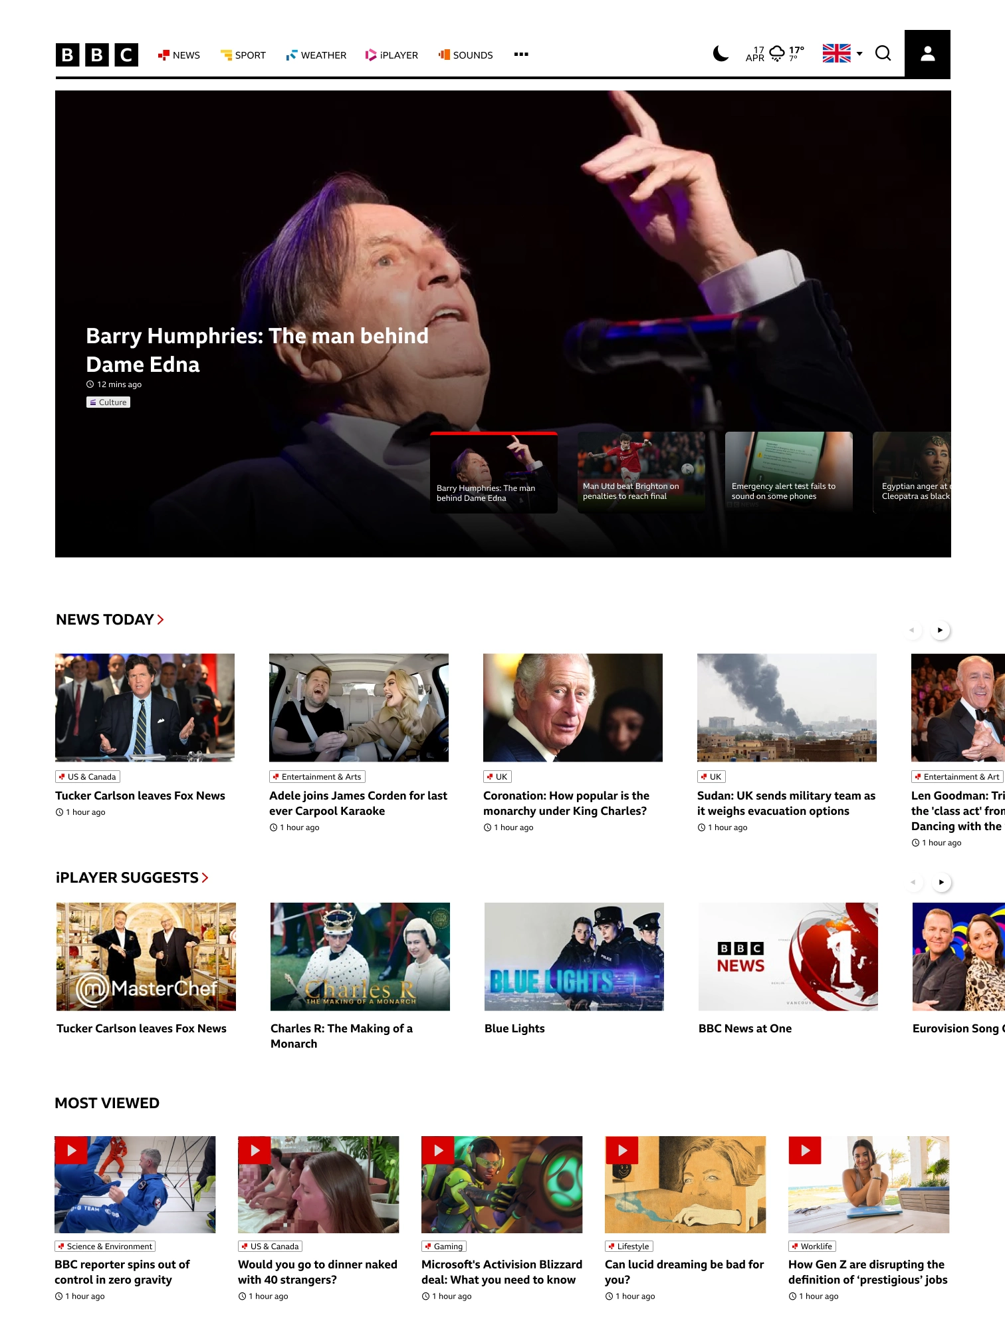Play the Gen Z prestigious jobs video

point(805,1150)
